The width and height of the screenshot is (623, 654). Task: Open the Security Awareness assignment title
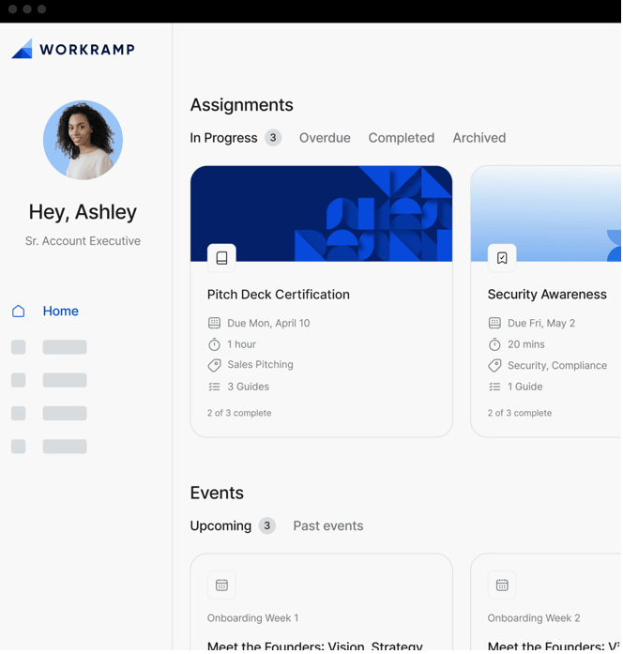[546, 295]
